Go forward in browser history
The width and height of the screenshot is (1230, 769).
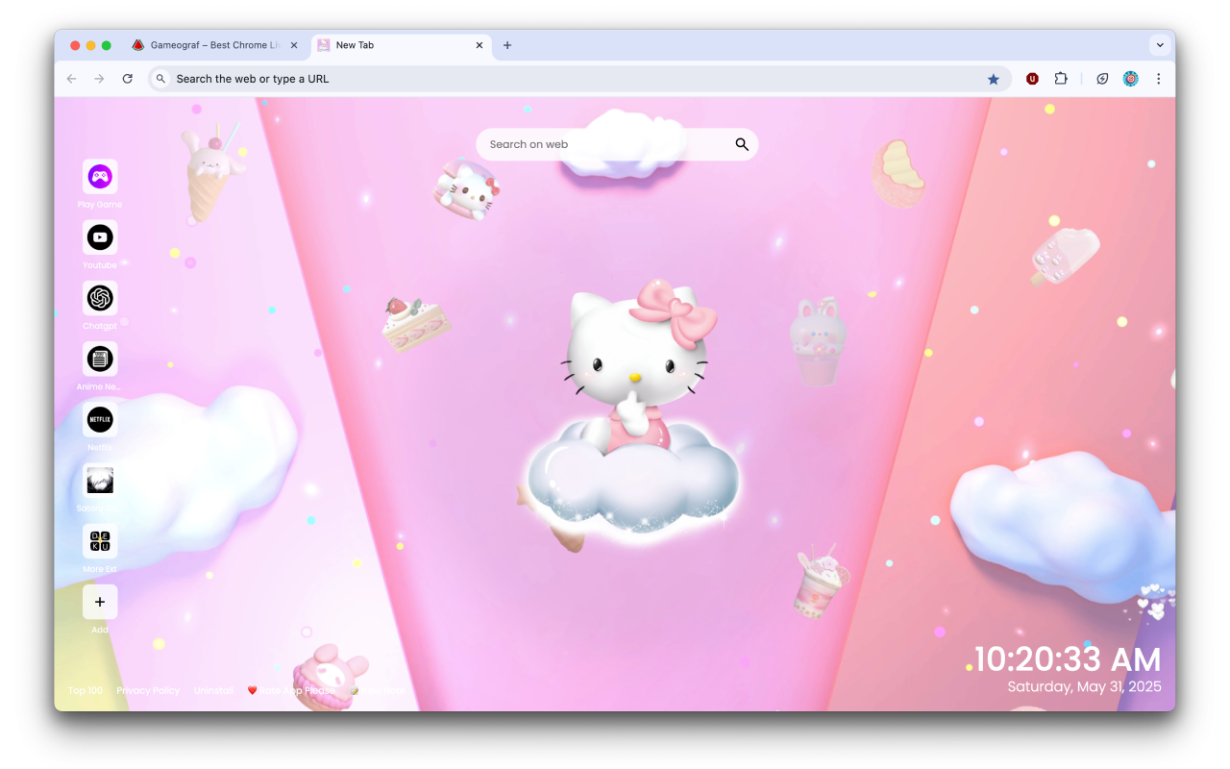click(x=99, y=79)
